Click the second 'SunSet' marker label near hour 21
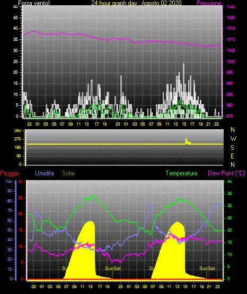The height and width of the screenshot is (294, 247). (207, 269)
